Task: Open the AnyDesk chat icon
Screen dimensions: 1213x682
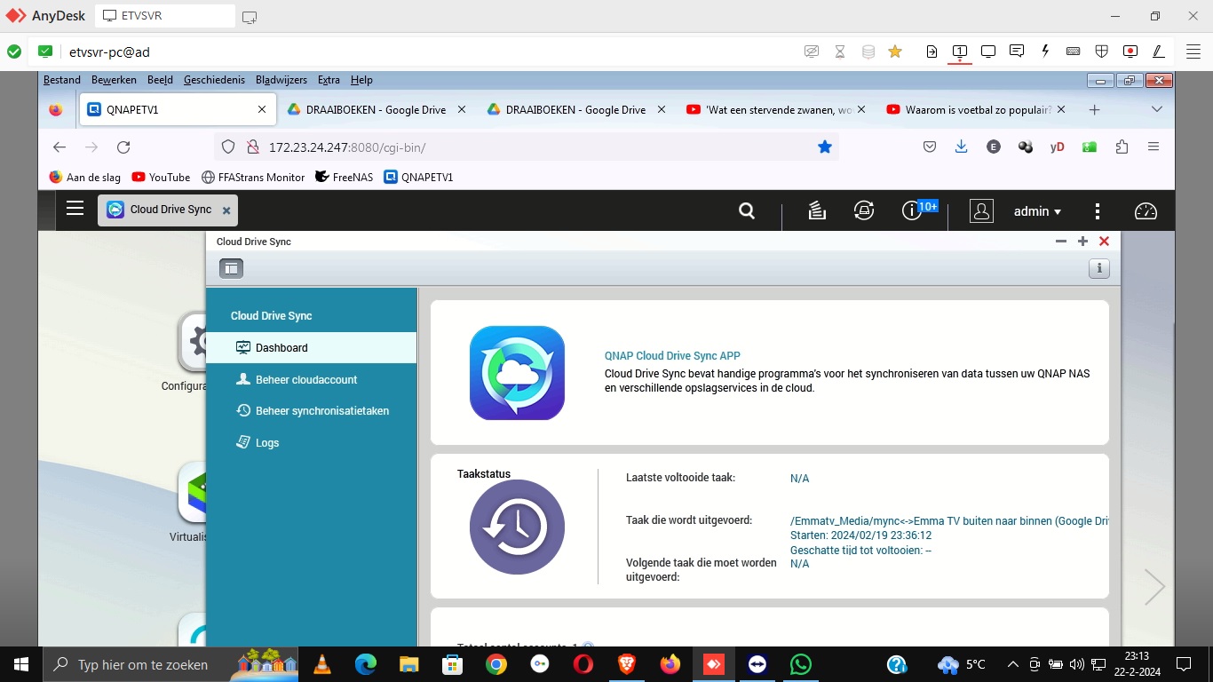Action: tap(1018, 52)
